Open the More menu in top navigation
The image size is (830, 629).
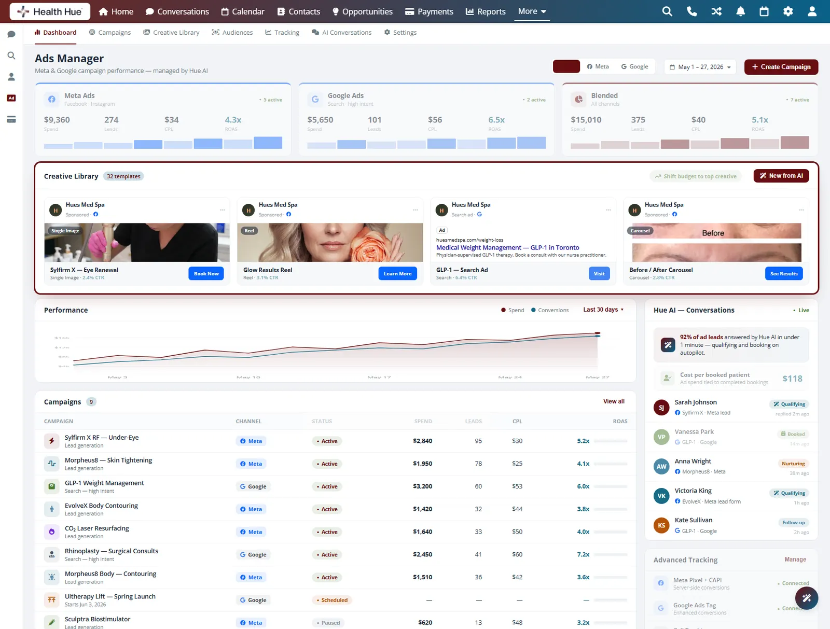point(532,11)
